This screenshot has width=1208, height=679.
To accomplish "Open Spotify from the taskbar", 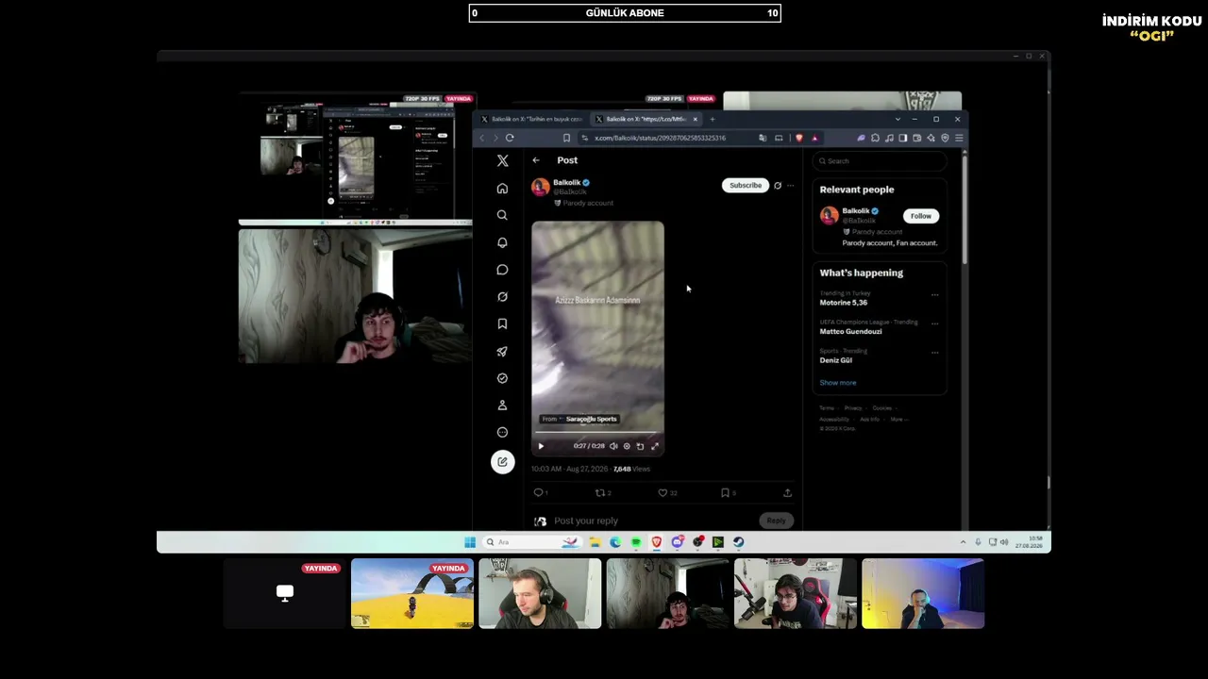I will [636, 542].
